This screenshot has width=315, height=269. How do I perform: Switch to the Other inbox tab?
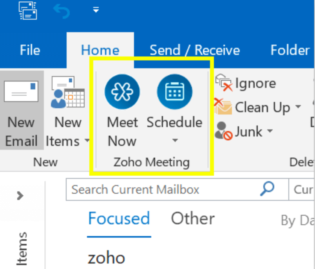[193, 219]
